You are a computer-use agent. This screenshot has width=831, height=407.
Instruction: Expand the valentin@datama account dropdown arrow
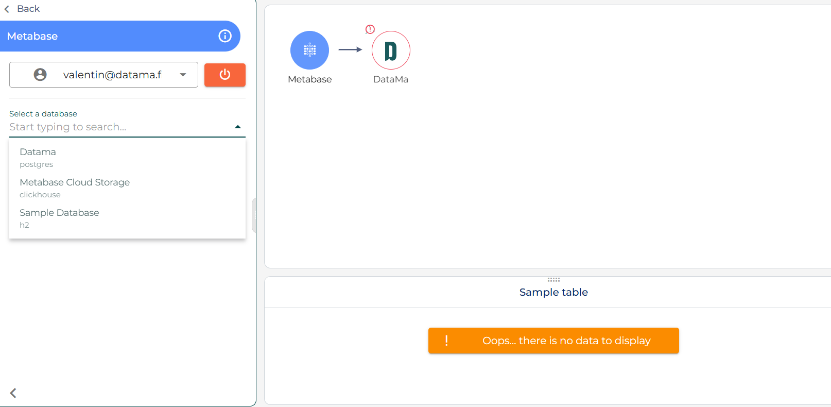coord(183,75)
